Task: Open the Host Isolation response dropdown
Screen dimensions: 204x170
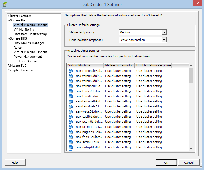Action: pyautogui.click(x=164, y=40)
